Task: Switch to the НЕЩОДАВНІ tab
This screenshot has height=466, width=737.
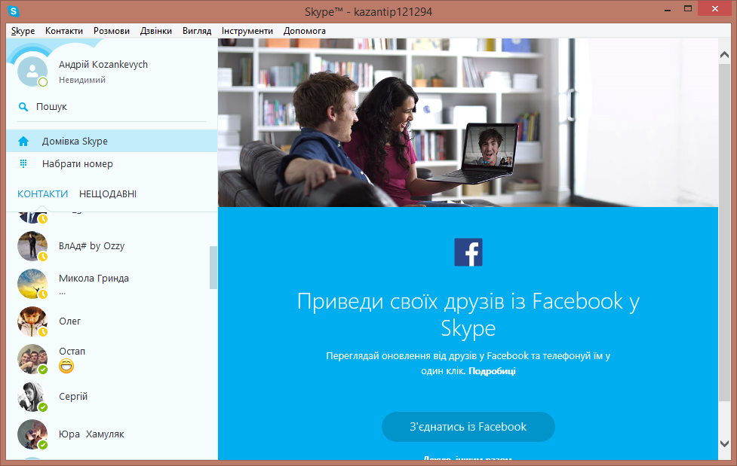Action: (108, 194)
